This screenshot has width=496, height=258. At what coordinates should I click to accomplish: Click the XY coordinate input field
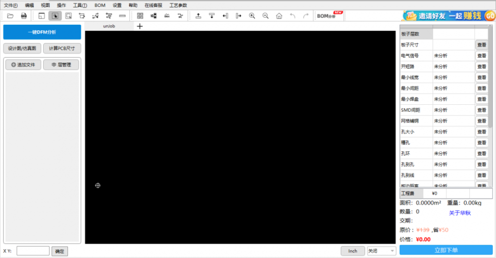(x=33, y=251)
